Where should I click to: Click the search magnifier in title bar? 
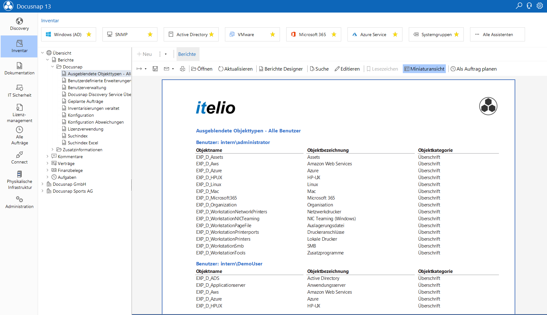[519, 6]
